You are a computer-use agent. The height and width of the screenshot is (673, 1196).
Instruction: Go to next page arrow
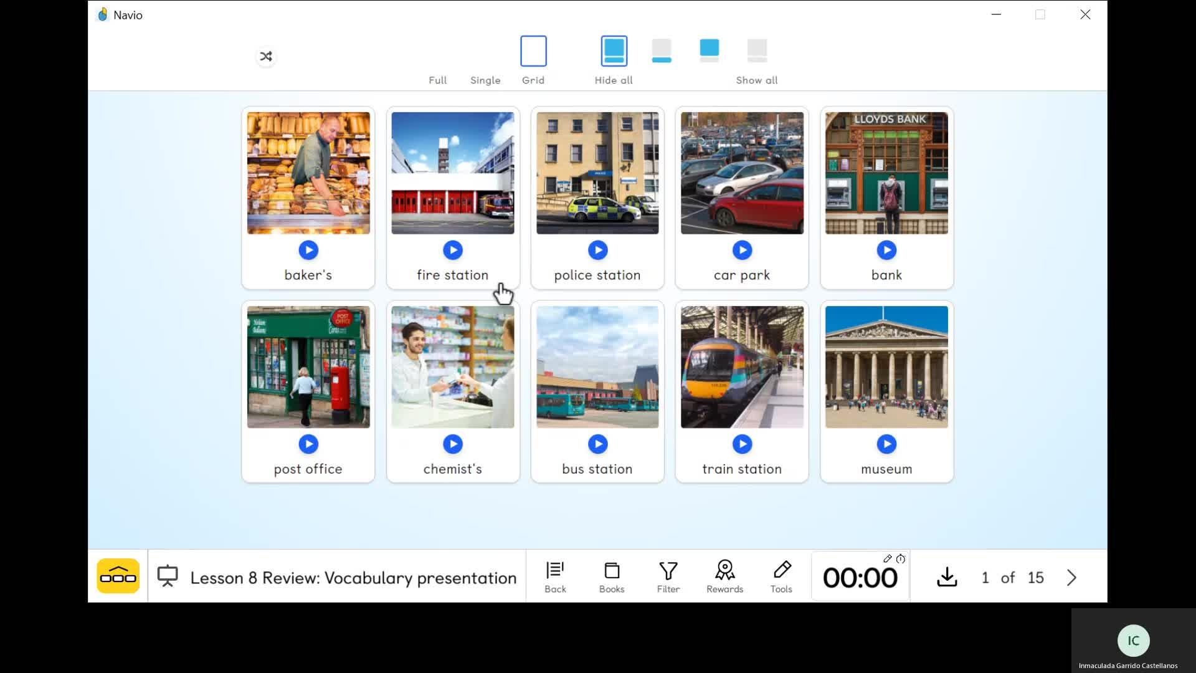point(1071,578)
